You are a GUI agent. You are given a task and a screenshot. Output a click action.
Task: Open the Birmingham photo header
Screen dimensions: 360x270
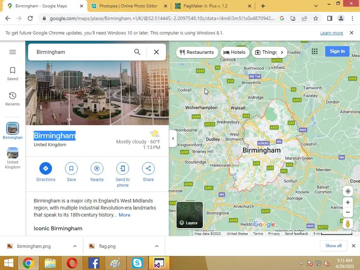[x=97, y=93]
